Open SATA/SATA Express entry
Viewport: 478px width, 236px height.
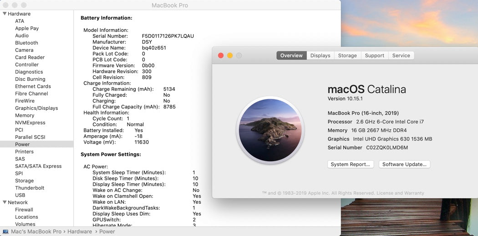38,166
